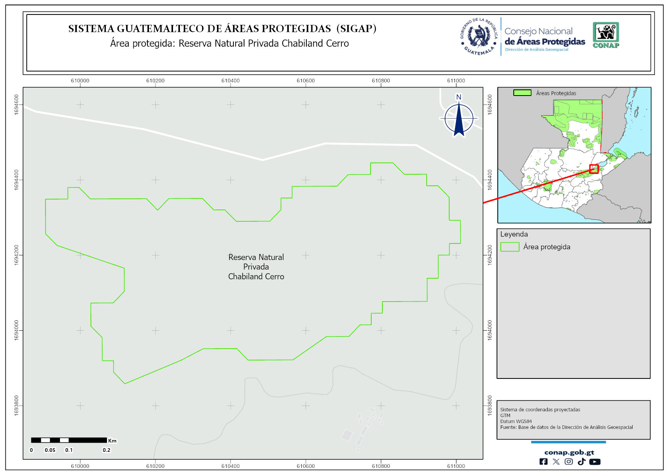Click the Facebook icon

tap(543, 462)
